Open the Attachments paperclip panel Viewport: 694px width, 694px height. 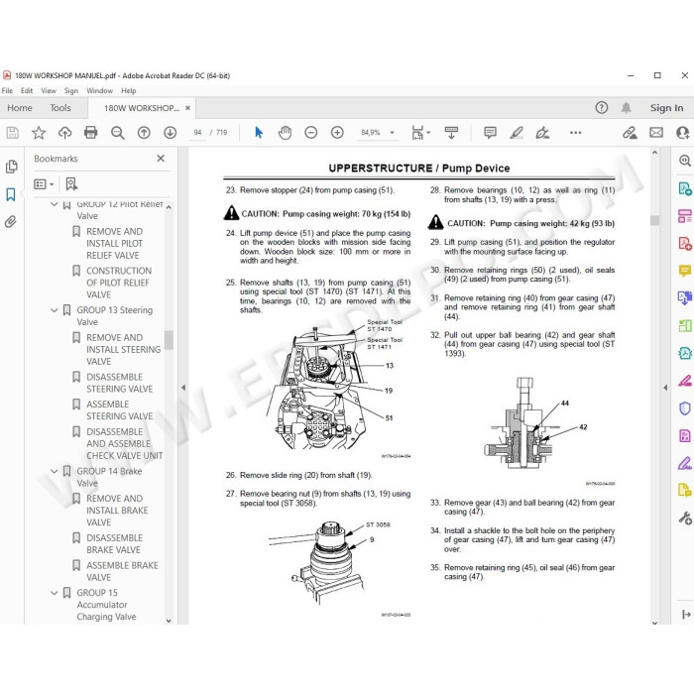[11, 221]
